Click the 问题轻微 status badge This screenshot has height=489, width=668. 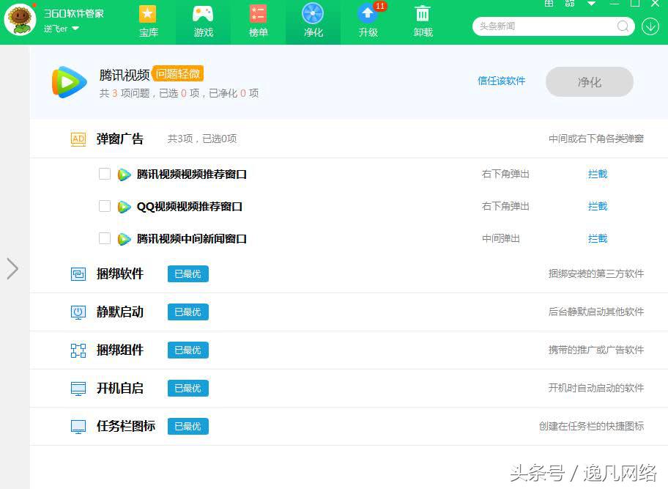click(178, 74)
